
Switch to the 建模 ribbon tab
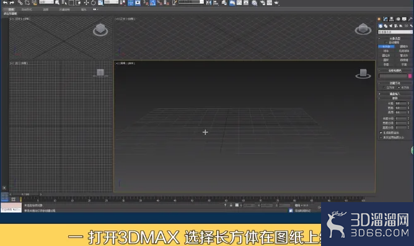11,9
